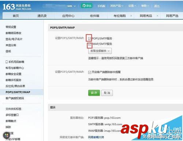Expand the 其他产品 menu
The height and width of the screenshot is (141, 183).
point(117,6)
